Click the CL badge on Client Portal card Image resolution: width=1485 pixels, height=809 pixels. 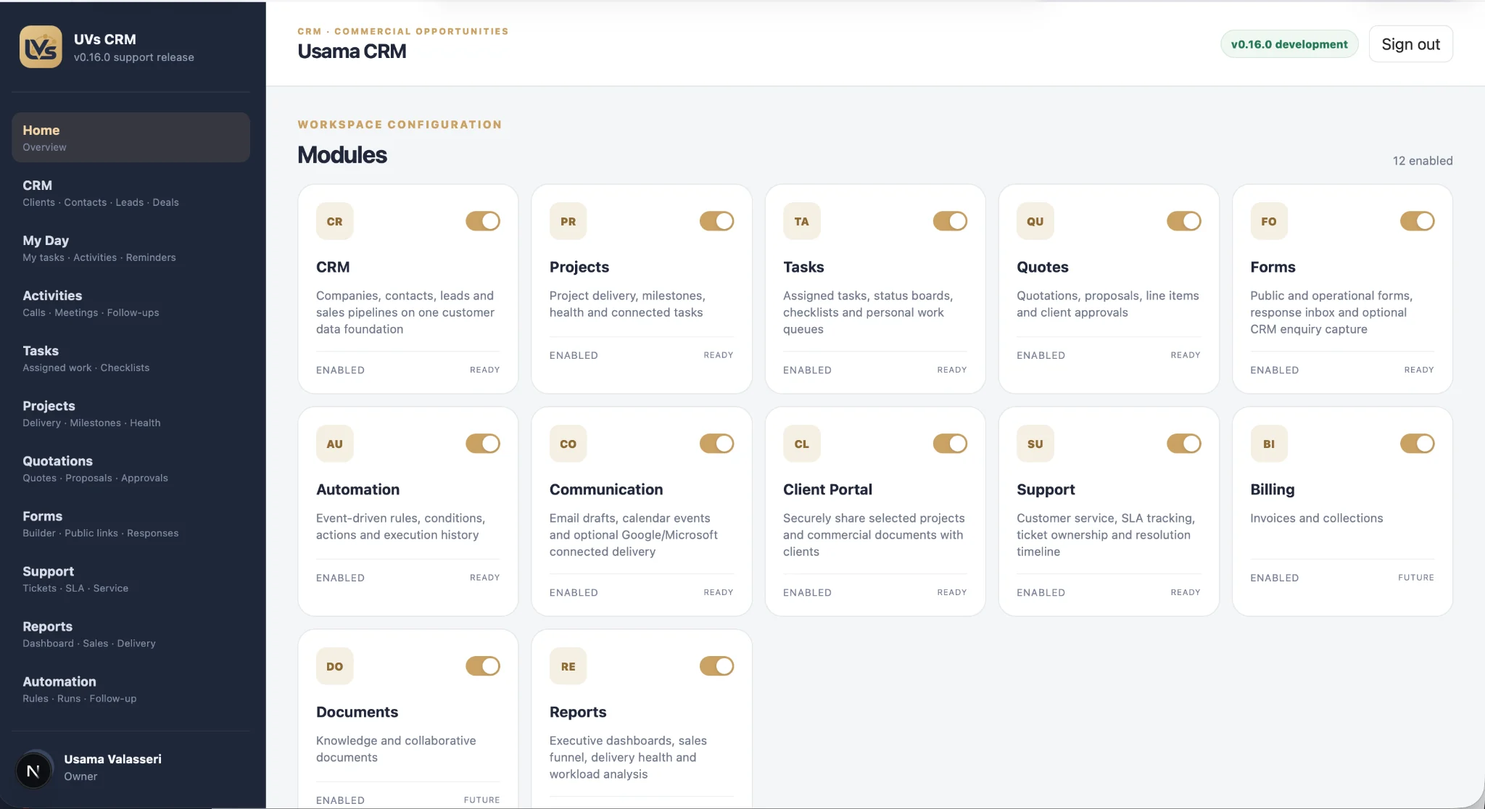801,444
